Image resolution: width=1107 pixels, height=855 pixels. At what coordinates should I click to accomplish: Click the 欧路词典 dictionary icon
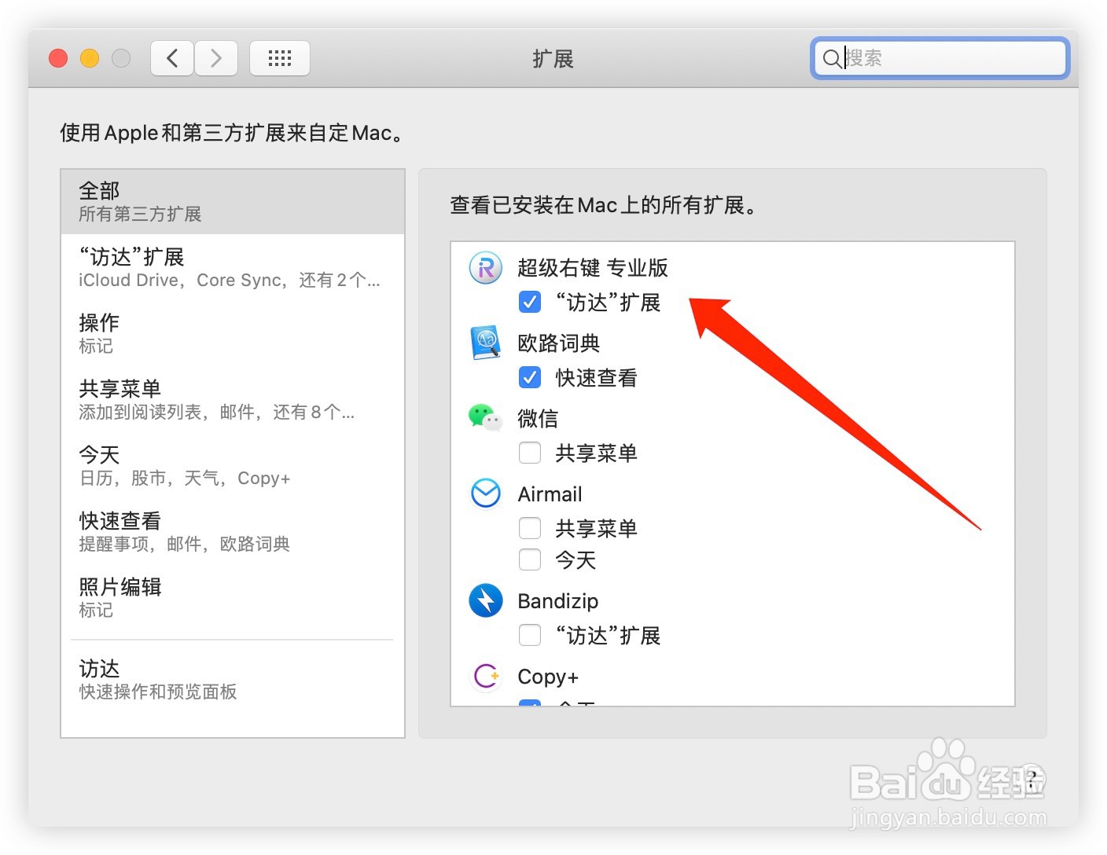click(x=486, y=343)
